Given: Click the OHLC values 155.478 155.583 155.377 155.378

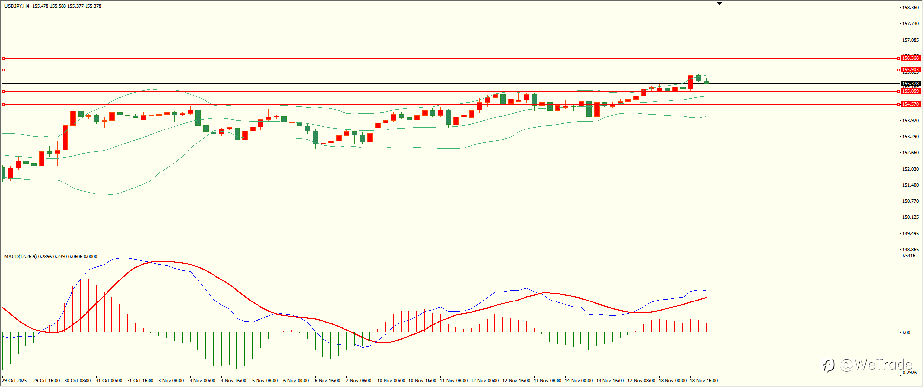Looking at the screenshot, I should (67, 6).
